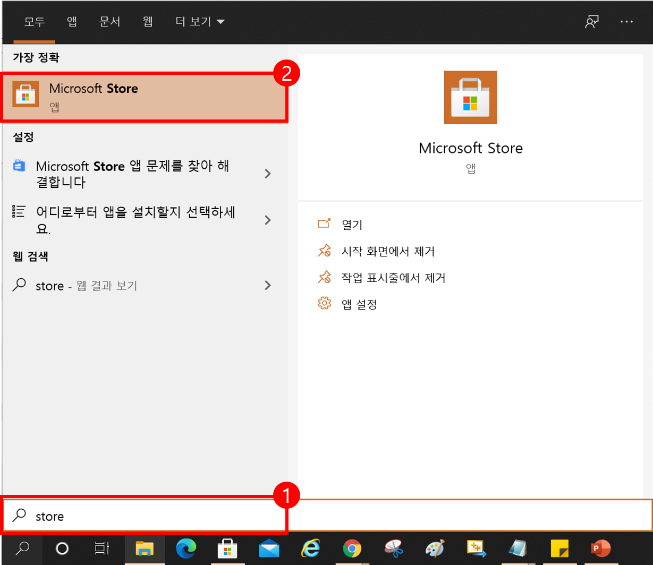This screenshot has height=565, width=653.
Task: Expand arrow for Store 앱 문제 troubleshoot result
Action: (268, 174)
